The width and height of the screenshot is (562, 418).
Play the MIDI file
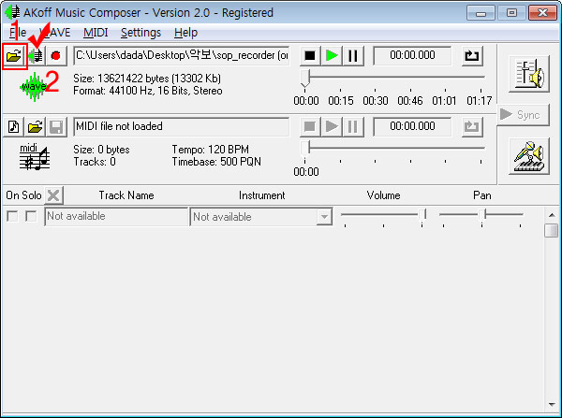332,126
